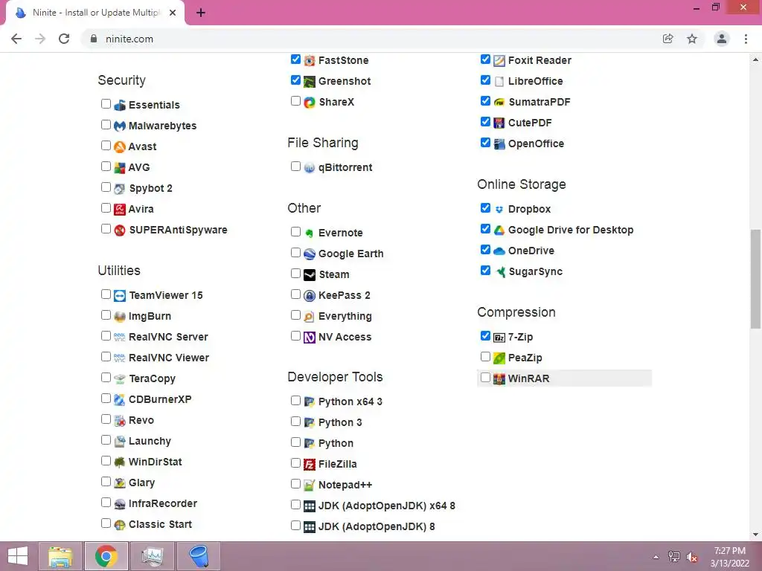
Task: Click the page vertical scrollbar thumb
Action: (755, 279)
